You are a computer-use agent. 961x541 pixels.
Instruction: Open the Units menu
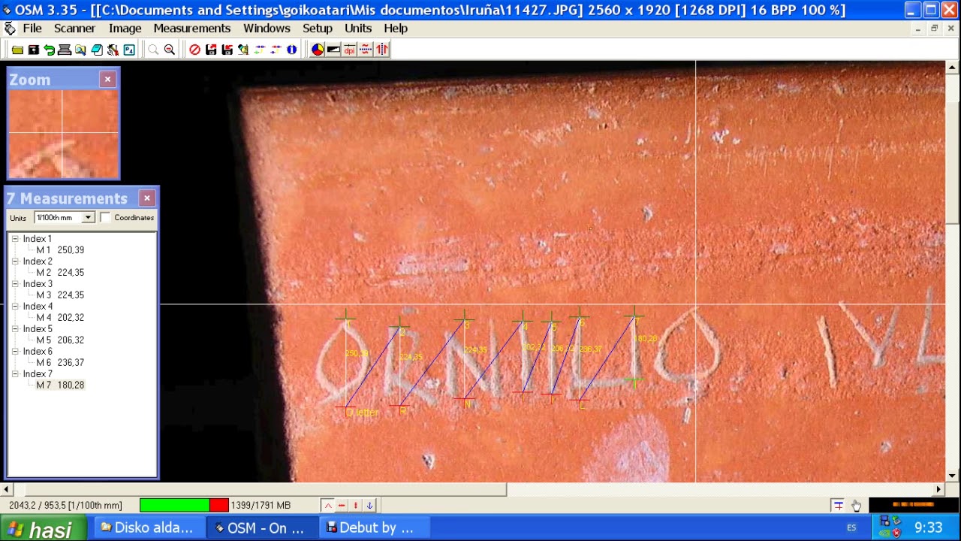(x=358, y=29)
